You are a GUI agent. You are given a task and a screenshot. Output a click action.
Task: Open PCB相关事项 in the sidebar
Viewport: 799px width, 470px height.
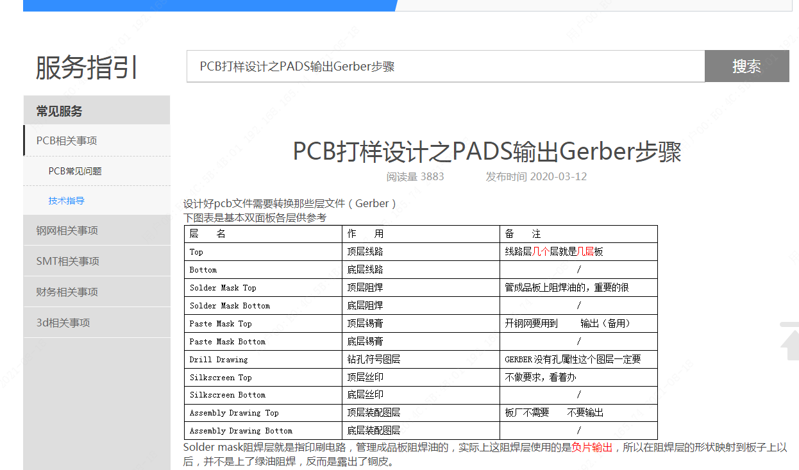(x=67, y=140)
